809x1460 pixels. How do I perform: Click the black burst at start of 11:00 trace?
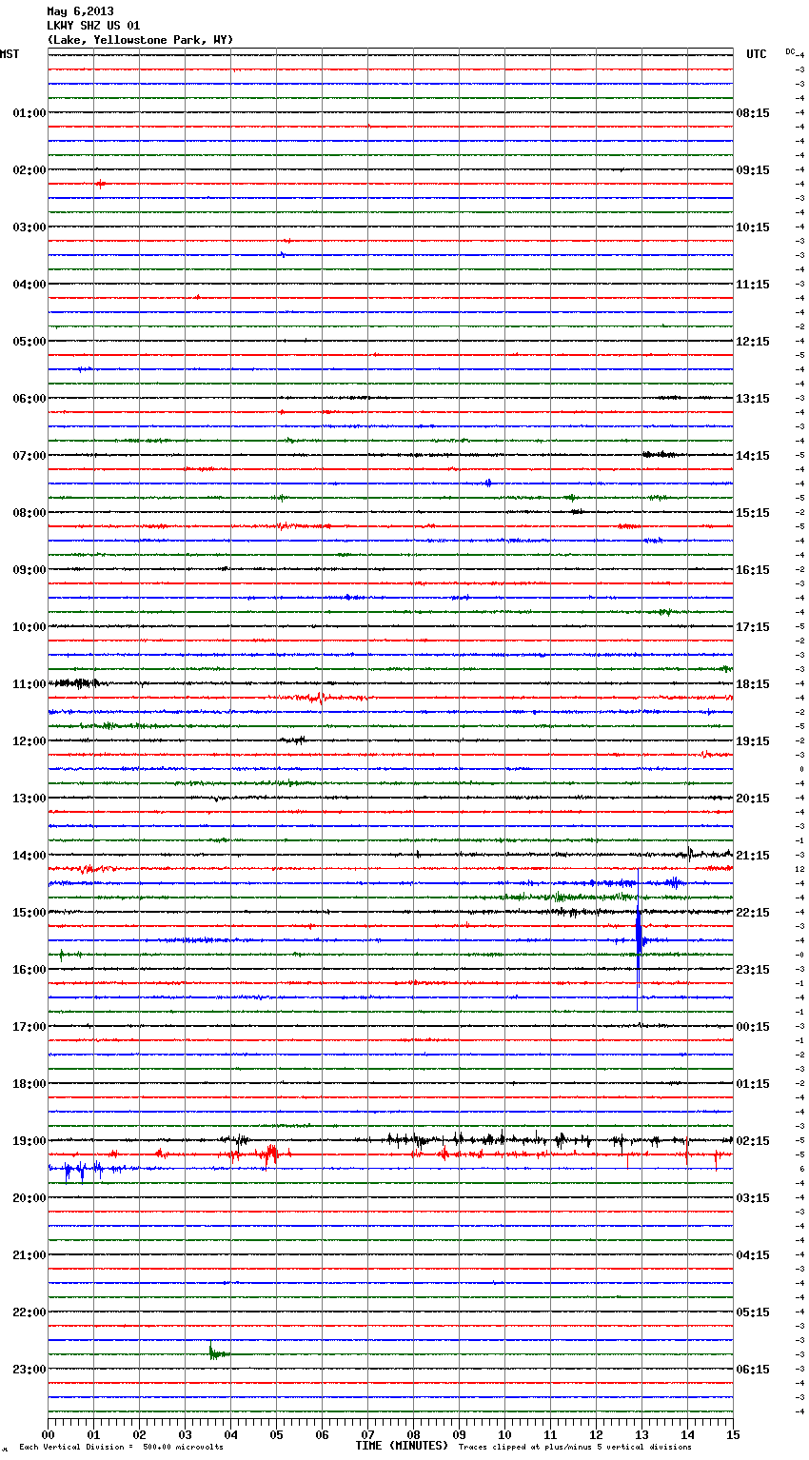(x=74, y=682)
